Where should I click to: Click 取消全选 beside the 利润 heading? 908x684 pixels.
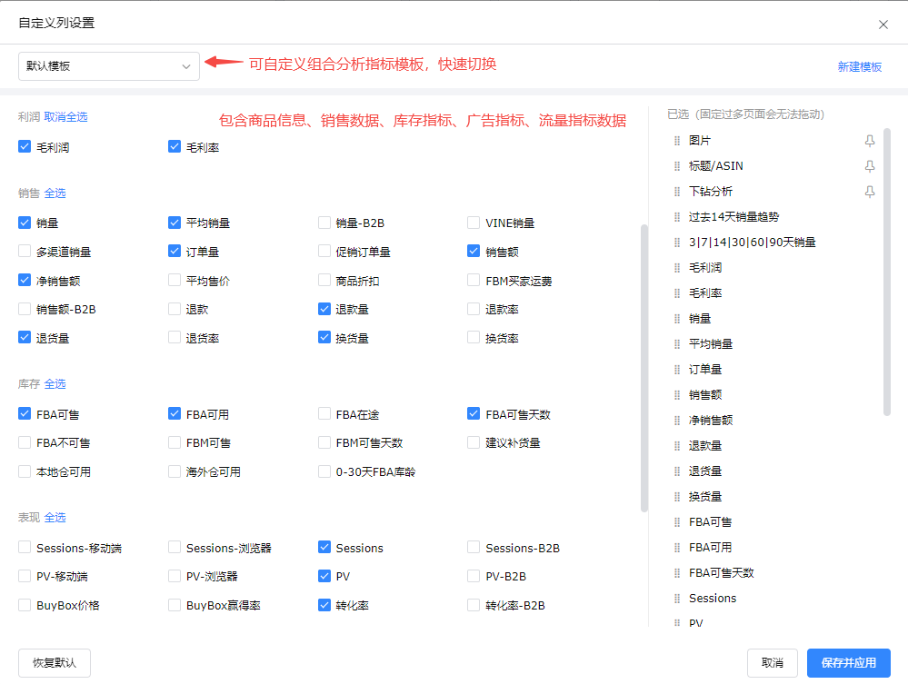(x=66, y=117)
